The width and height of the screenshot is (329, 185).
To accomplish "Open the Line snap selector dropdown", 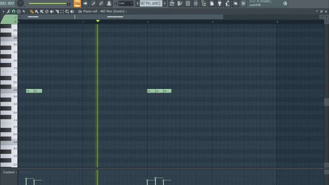I will pos(125,4).
